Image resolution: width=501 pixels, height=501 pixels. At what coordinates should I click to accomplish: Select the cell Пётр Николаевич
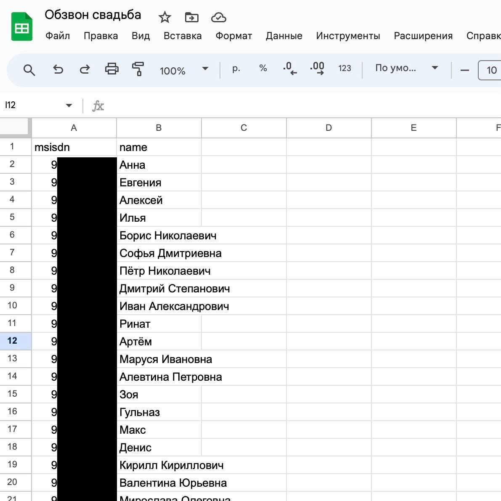tap(159, 270)
